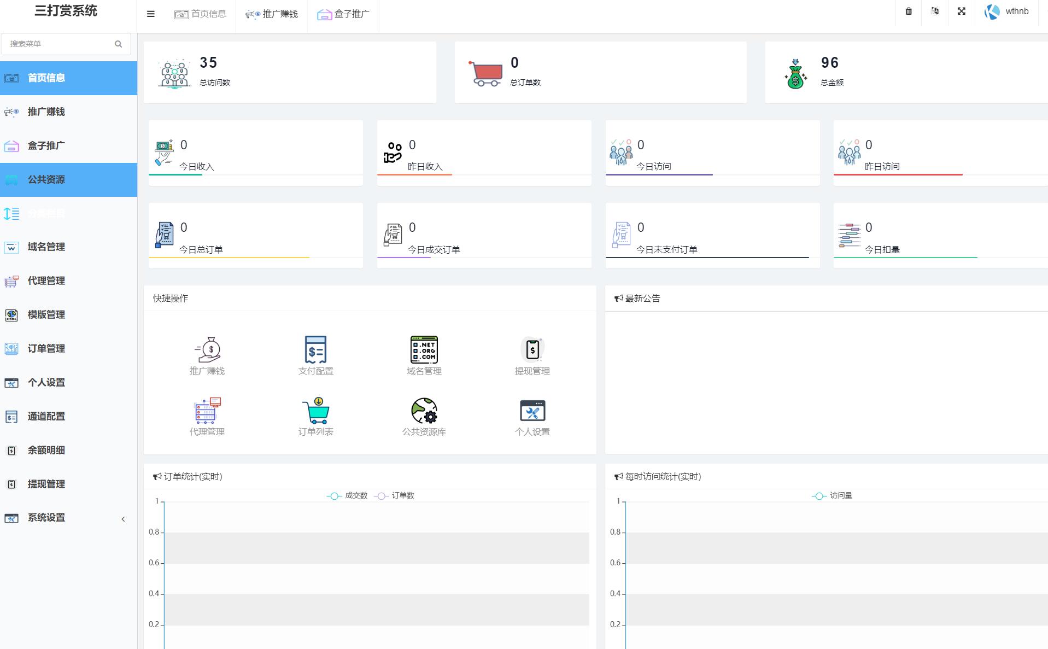Toggle 访问量 series in visits chart legend
This screenshot has width=1048, height=649.
click(x=833, y=496)
